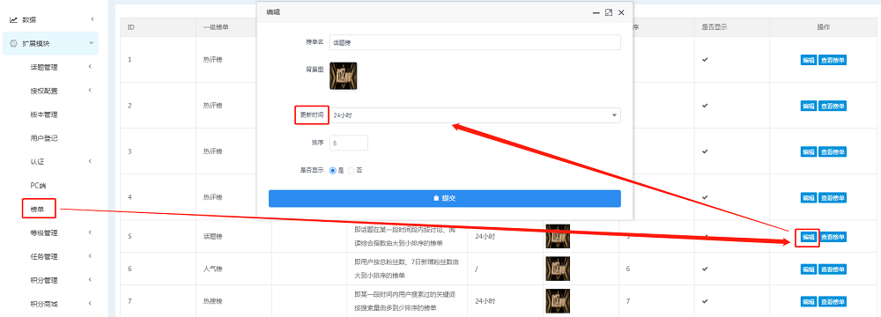Screen dimensions: 881x317
Task: Click 查看榜单 in the 人气榜 row
Action: tap(833, 269)
